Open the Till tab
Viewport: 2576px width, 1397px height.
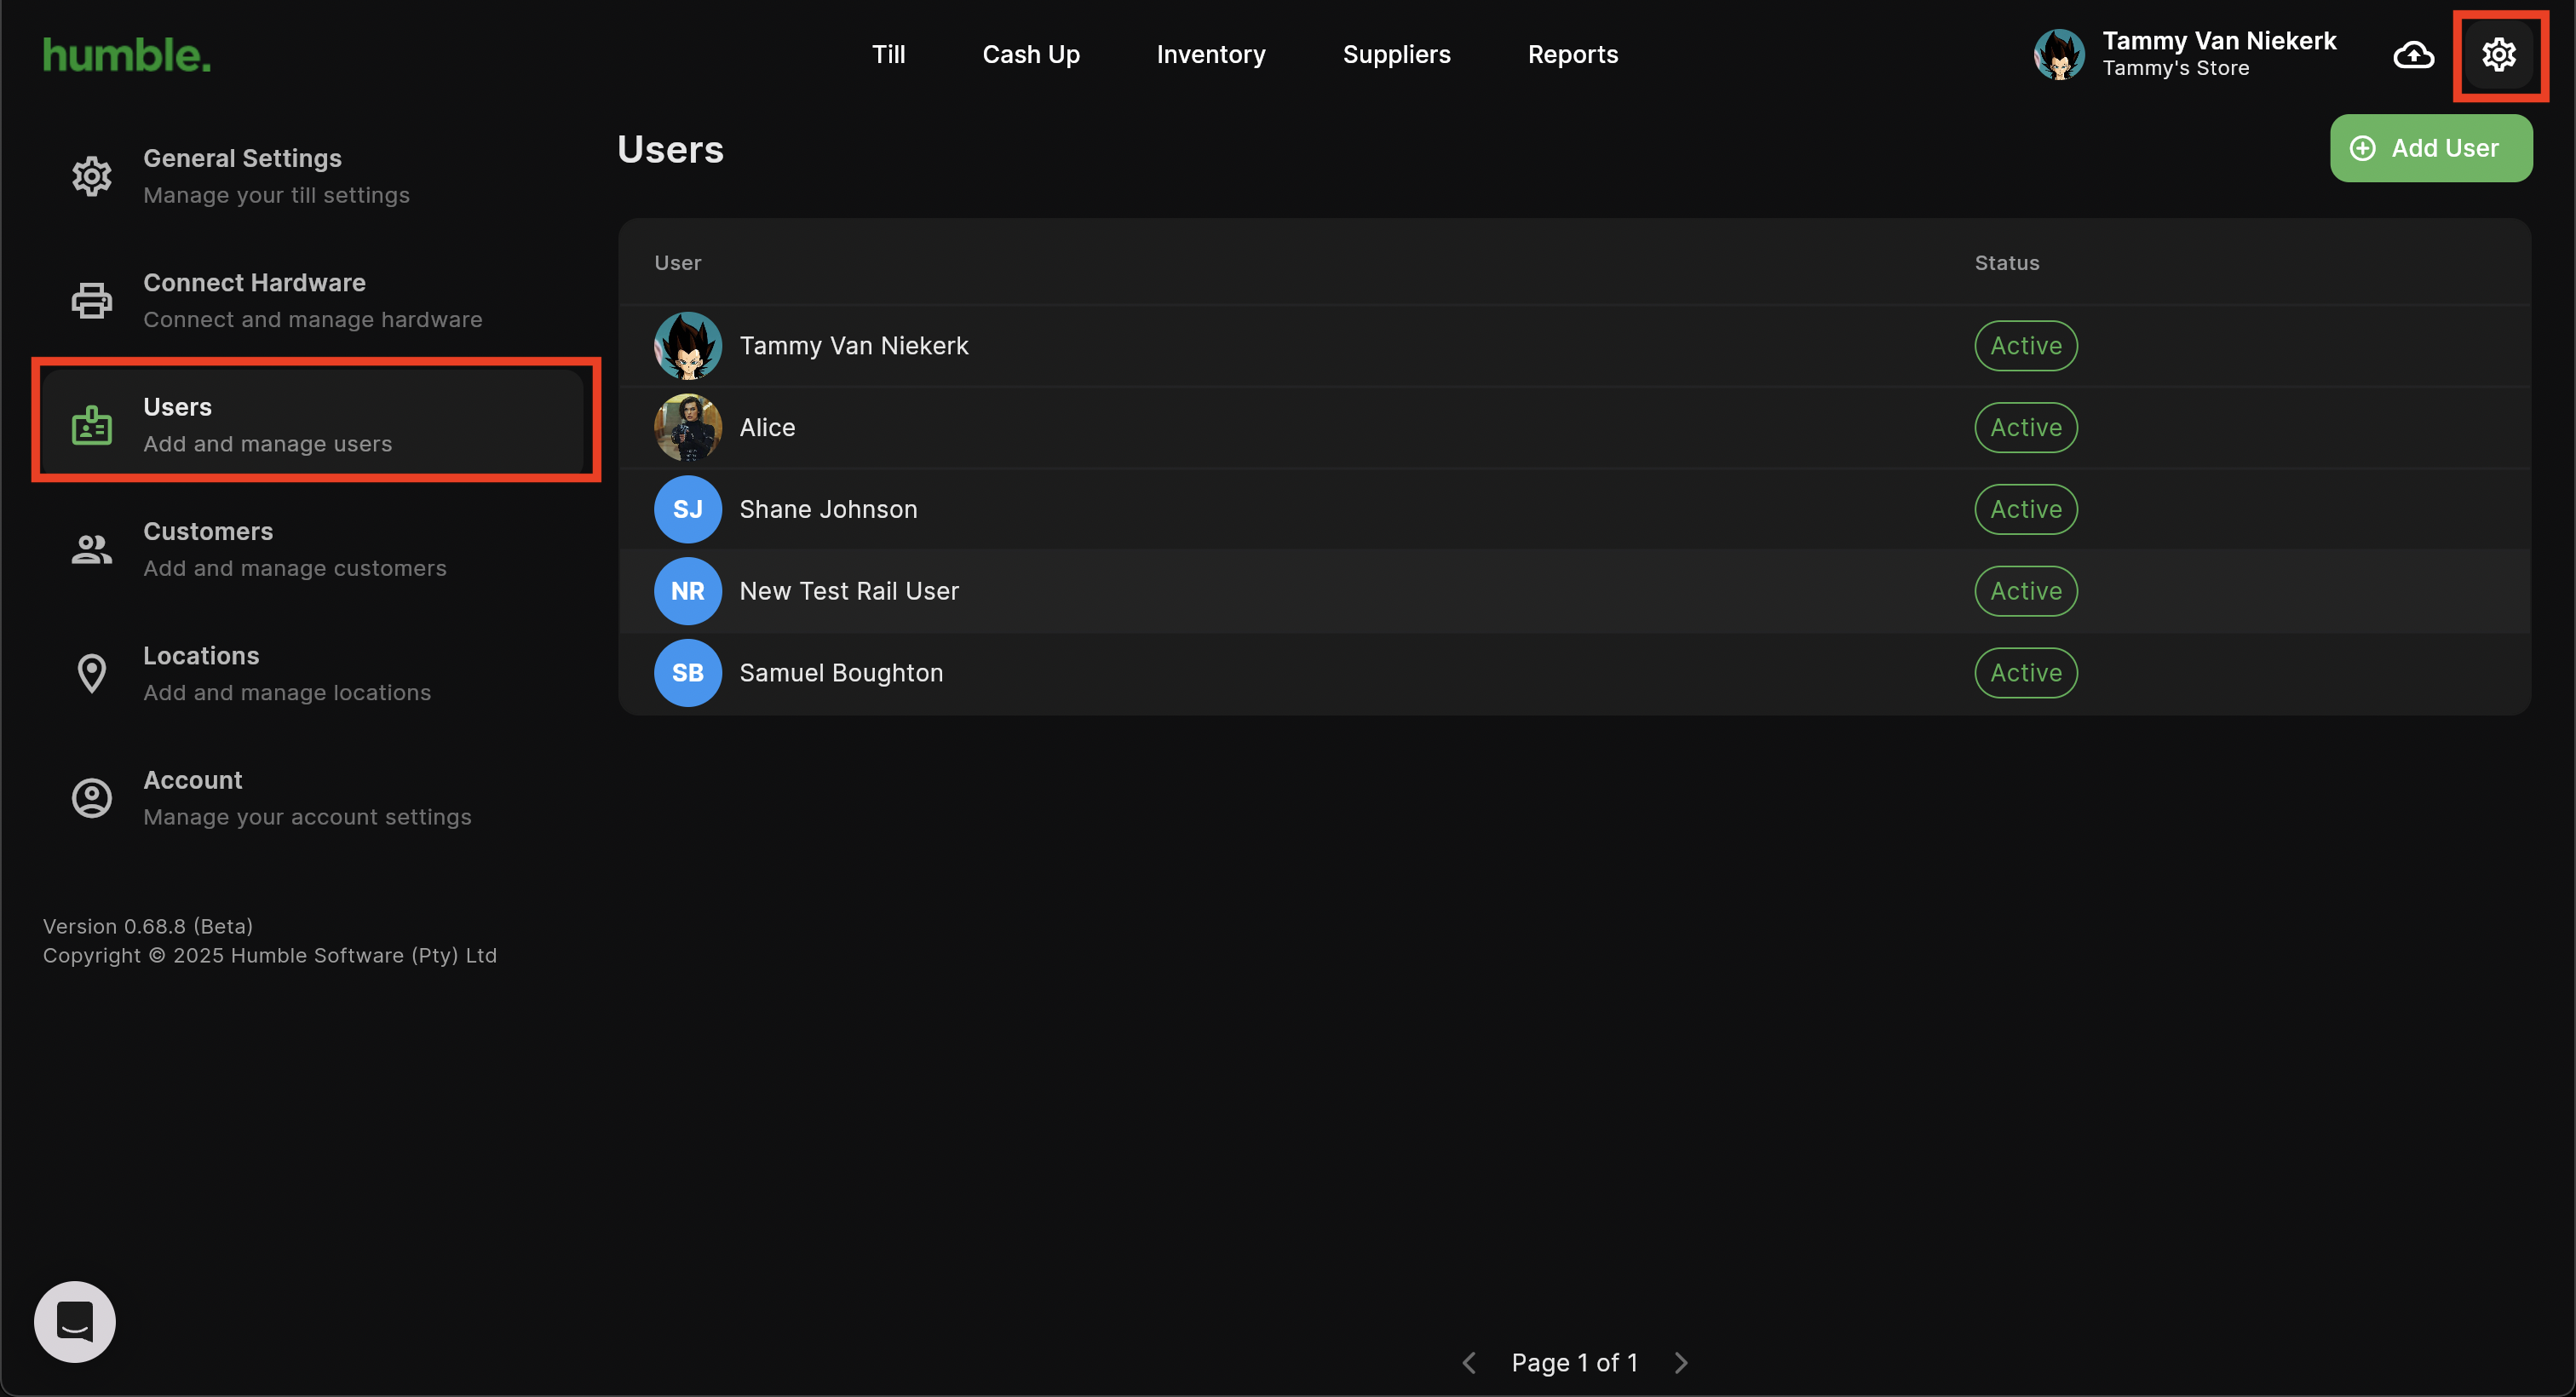pyautogui.click(x=888, y=55)
